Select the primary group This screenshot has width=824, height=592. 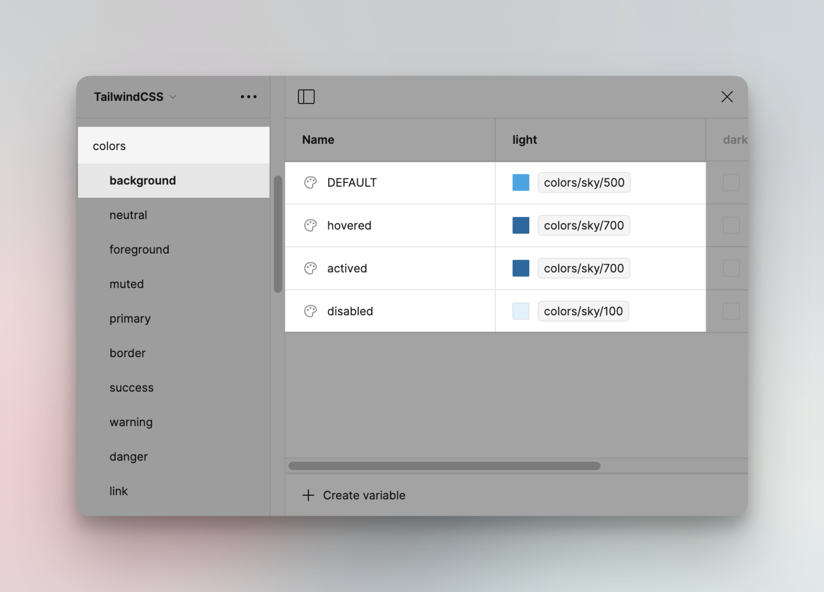pyautogui.click(x=174, y=318)
